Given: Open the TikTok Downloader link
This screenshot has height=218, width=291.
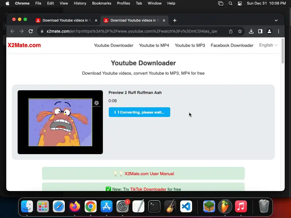Looking at the screenshot, I should pos(148,189).
